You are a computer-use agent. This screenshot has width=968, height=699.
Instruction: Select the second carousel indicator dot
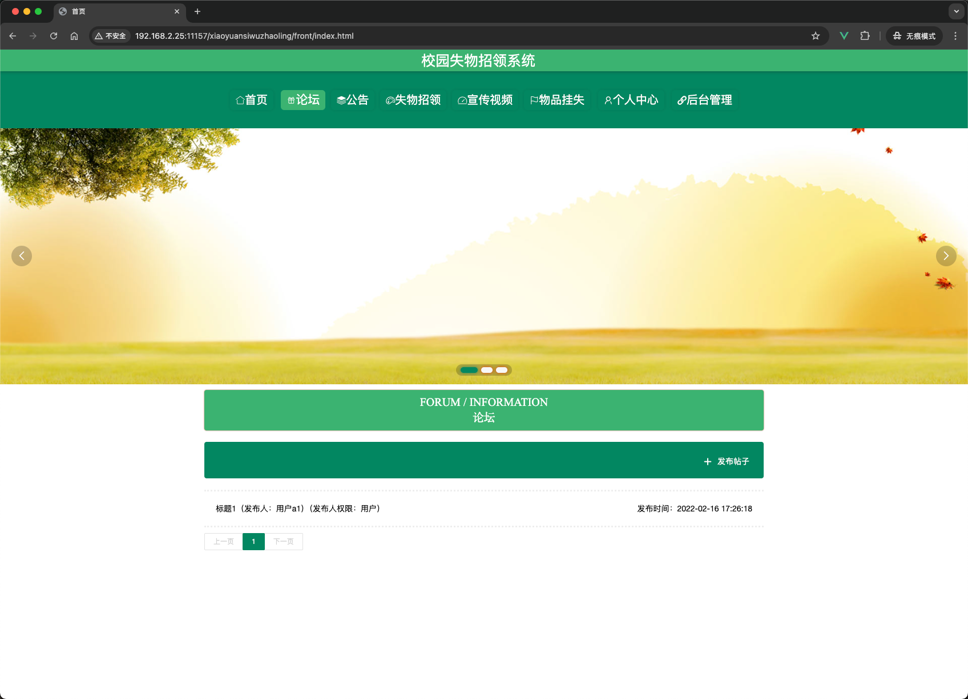coord(487,370)
